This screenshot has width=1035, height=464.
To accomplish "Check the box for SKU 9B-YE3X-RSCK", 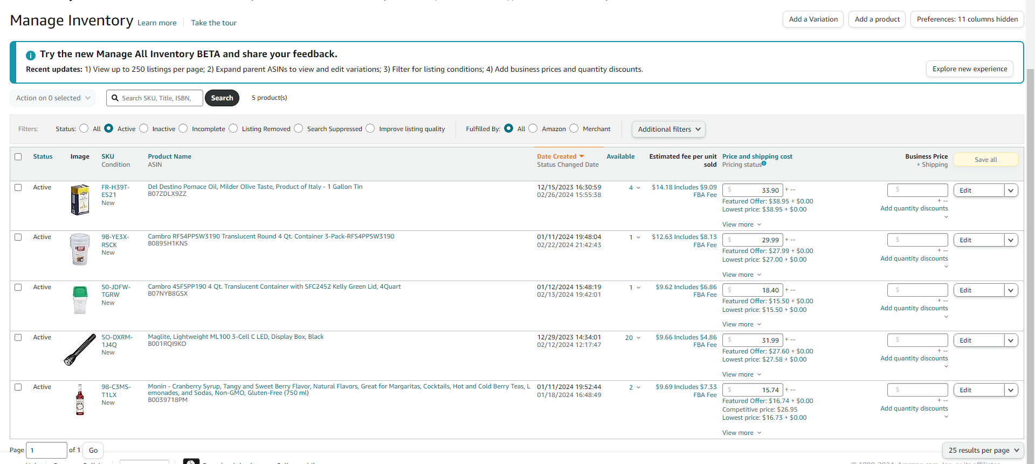I will [18, 237].
